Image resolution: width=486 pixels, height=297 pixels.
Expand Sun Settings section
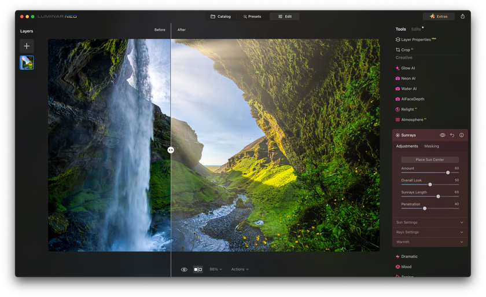click(429, 222)
